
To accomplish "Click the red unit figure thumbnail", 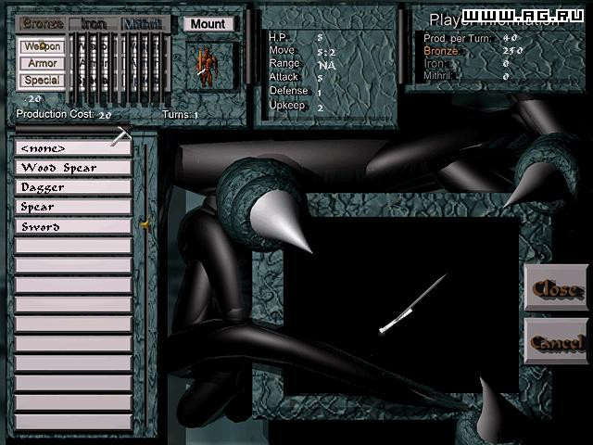I will (208, 67).
